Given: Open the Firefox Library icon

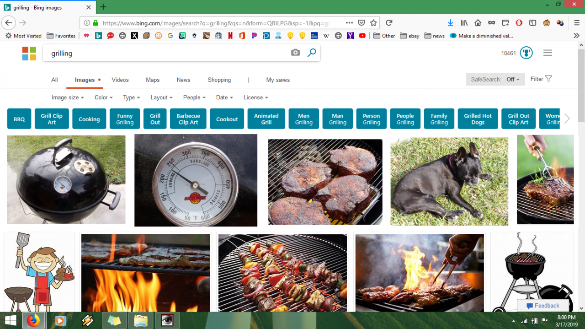Looking at the screenshot, I should (x=464, y=23).
